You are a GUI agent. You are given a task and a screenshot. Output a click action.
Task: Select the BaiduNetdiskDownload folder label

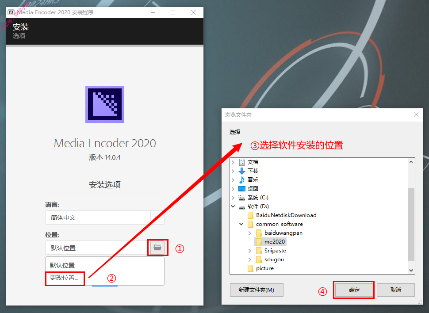pos(286,215)
